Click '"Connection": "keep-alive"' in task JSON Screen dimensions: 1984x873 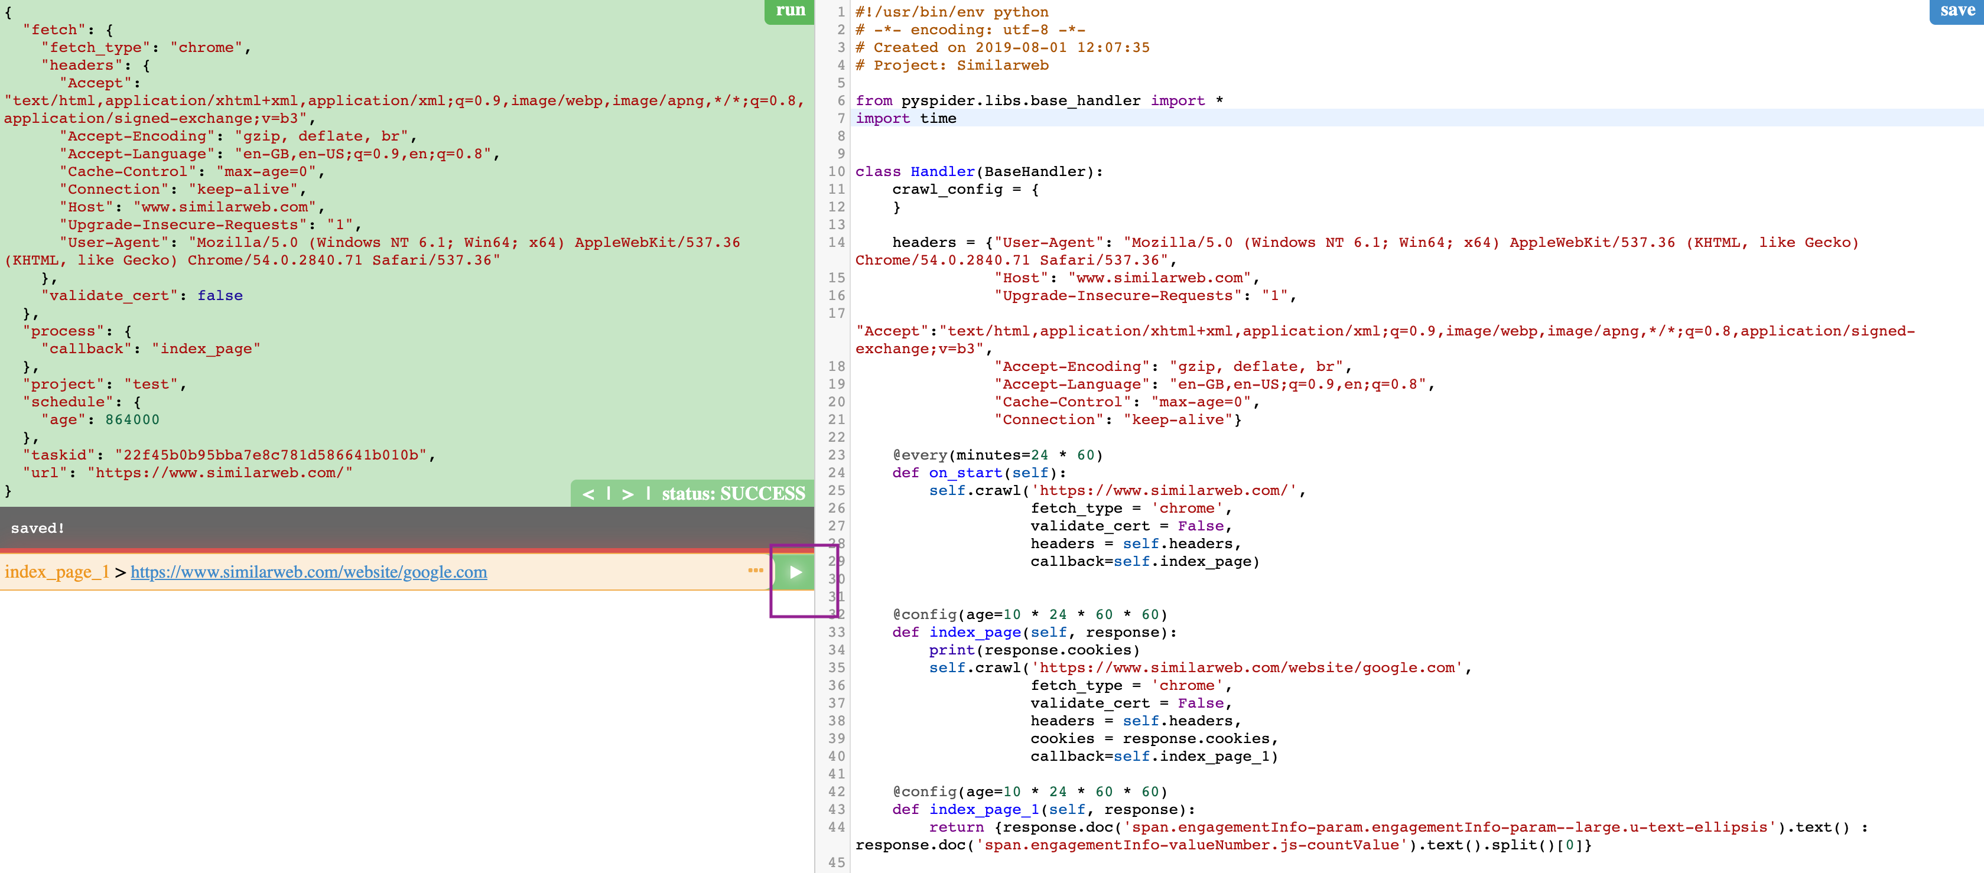(x=183, y=190)
